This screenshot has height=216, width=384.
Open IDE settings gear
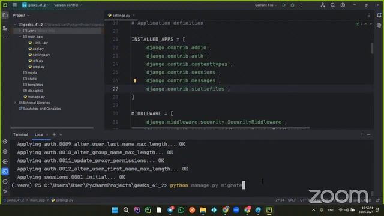tap(343, 5)
